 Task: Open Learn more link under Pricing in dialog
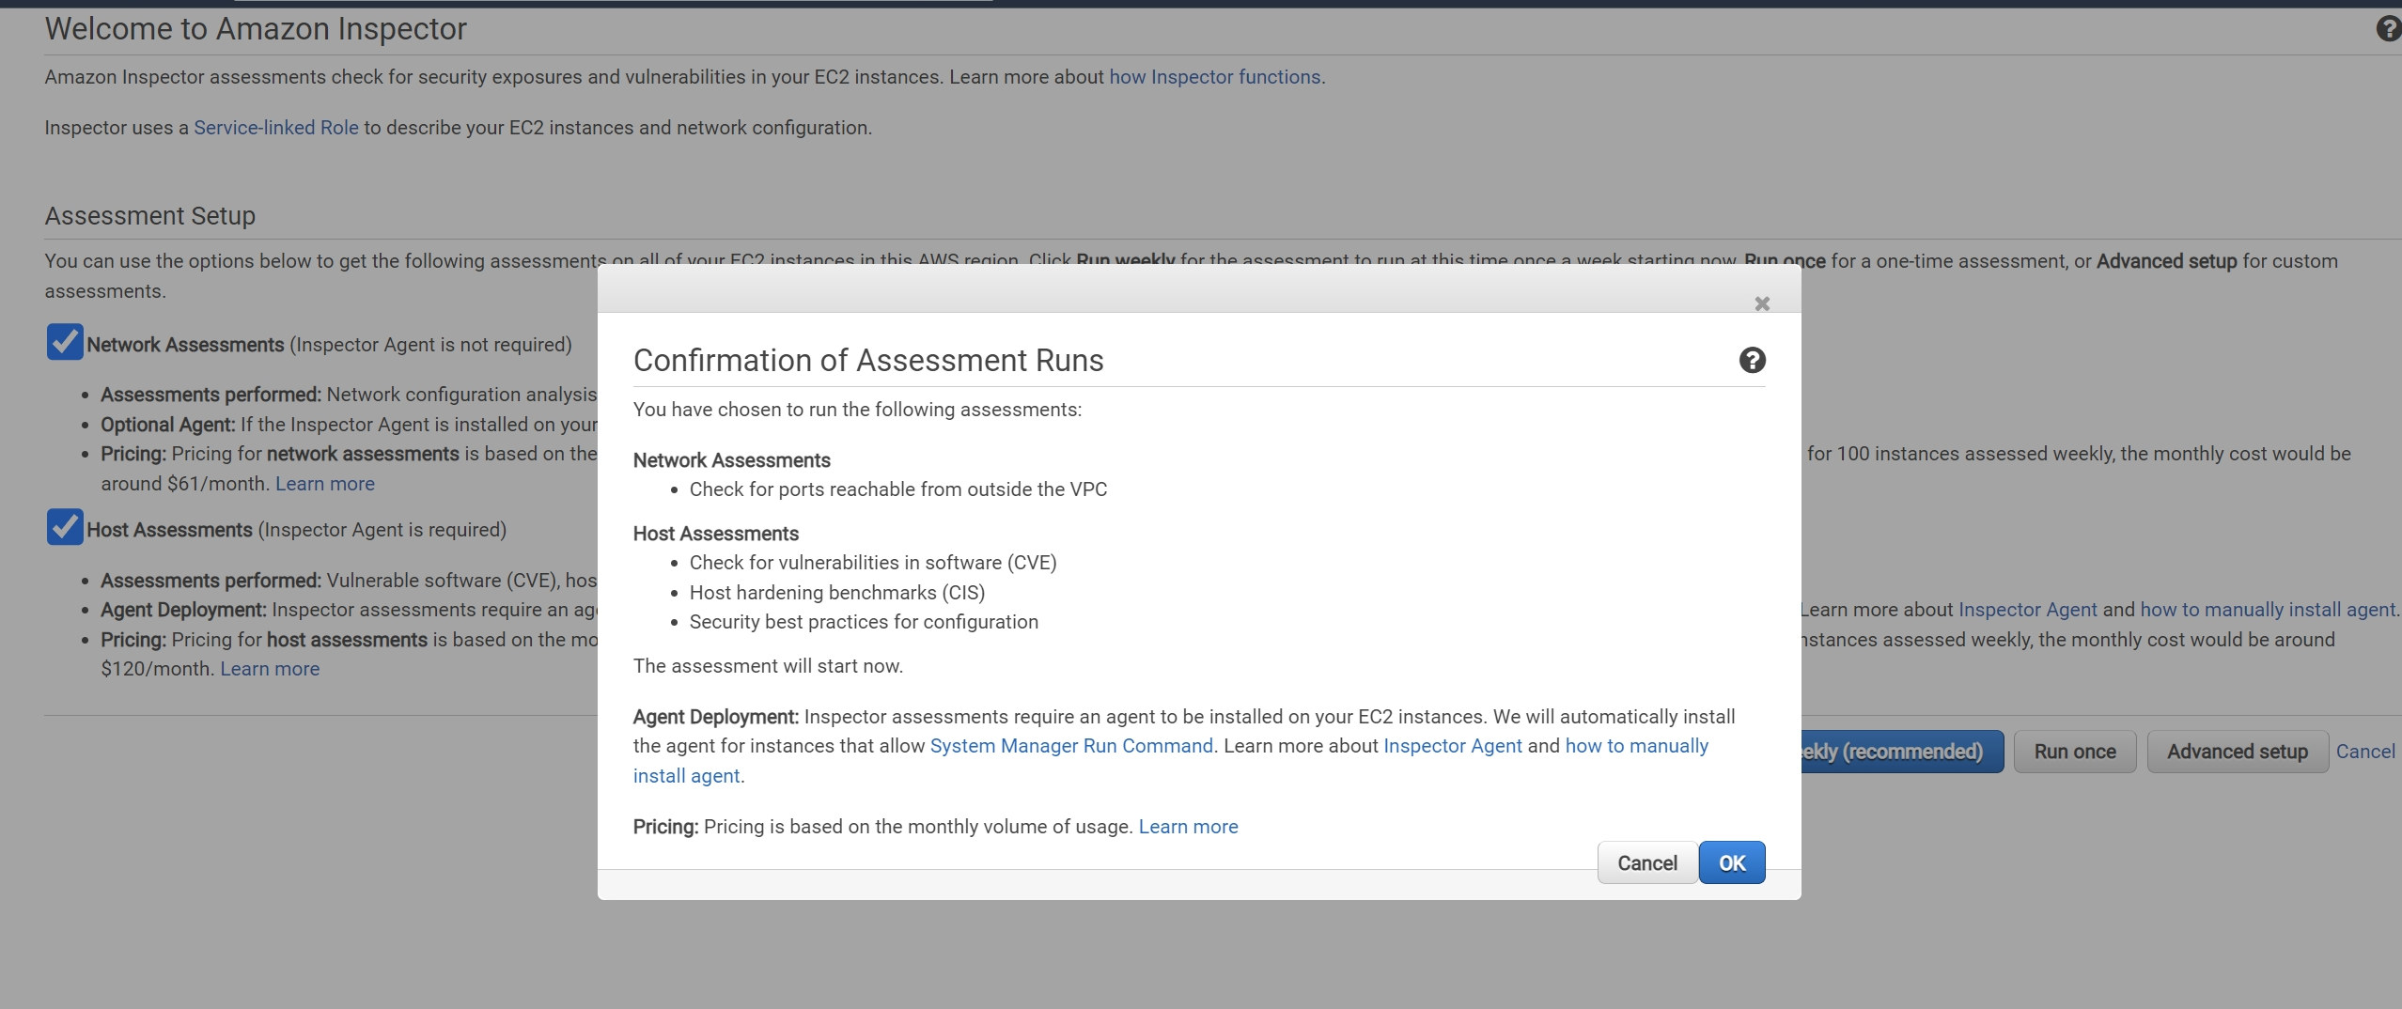click(x=1188, y=827)
